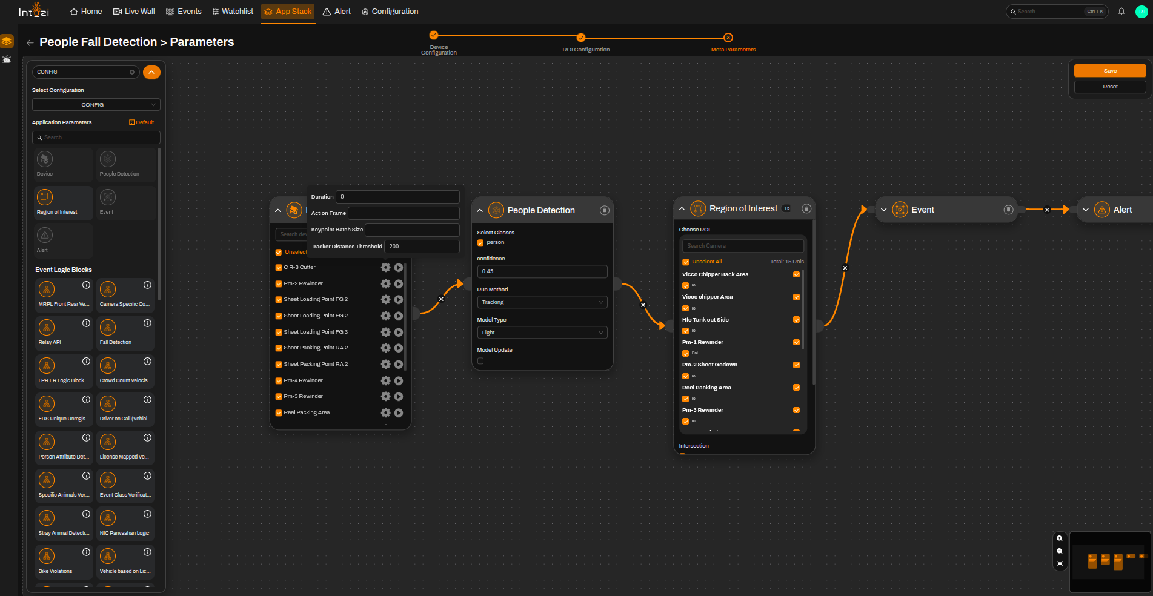Image resolution: width=1153 pixels, height=596 pixels.
Task: Add the Region of Interest parameter block
Action: pos(64,203)
